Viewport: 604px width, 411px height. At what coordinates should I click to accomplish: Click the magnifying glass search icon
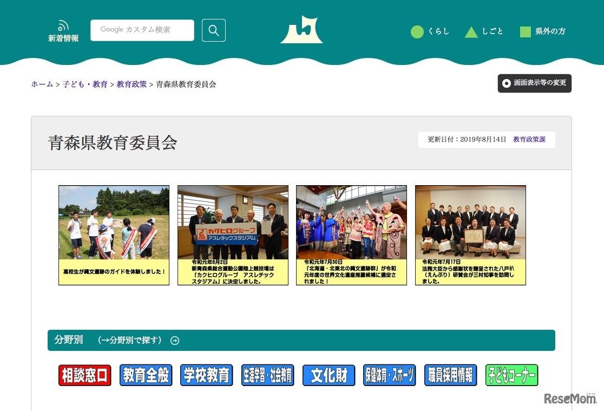pos(213,30)
